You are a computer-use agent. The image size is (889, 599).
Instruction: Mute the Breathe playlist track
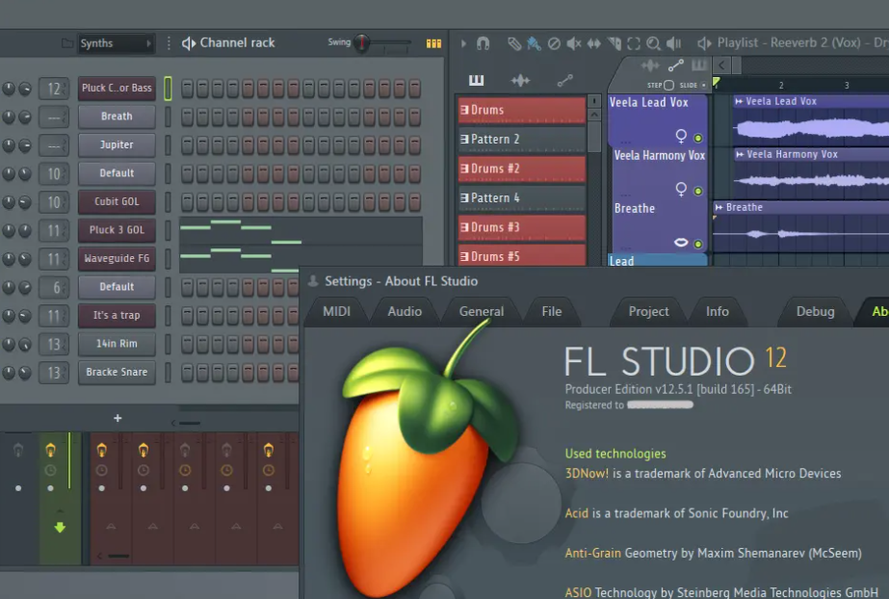tap(698, 245)
